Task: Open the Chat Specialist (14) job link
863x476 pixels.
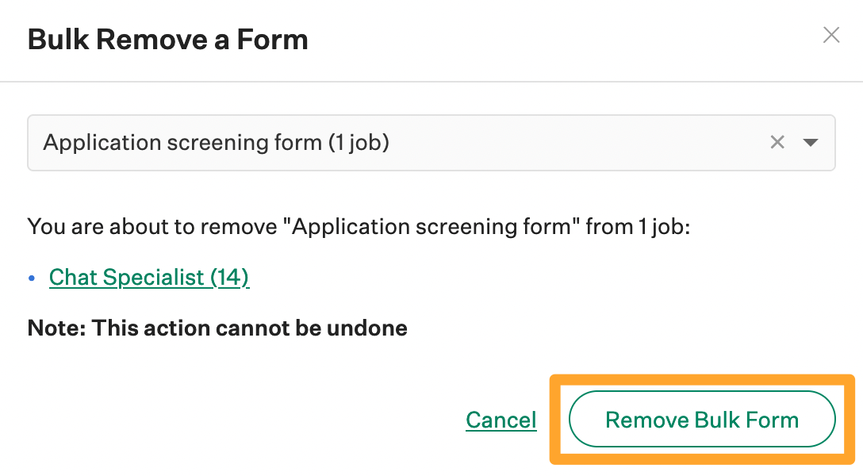Action: pos(149,277)
